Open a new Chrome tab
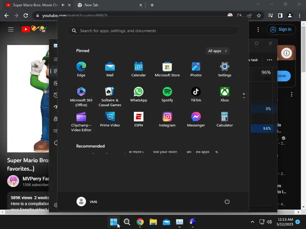 (152, 5)
